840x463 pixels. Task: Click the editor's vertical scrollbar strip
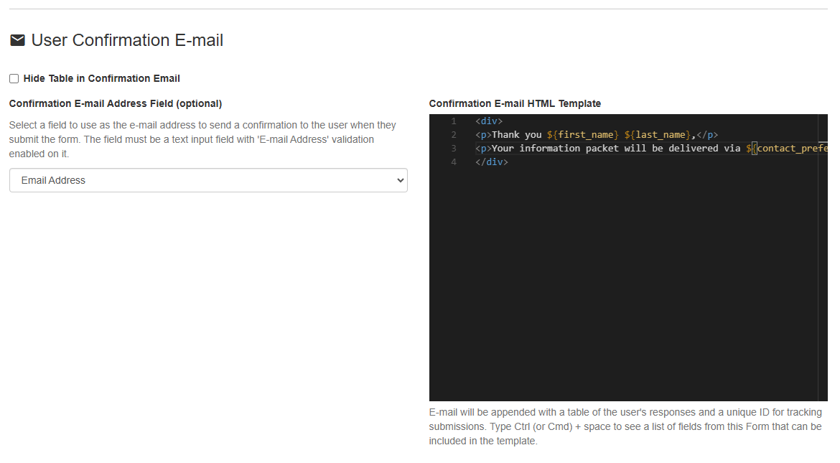pyautogui.click(x=822, y=257)
